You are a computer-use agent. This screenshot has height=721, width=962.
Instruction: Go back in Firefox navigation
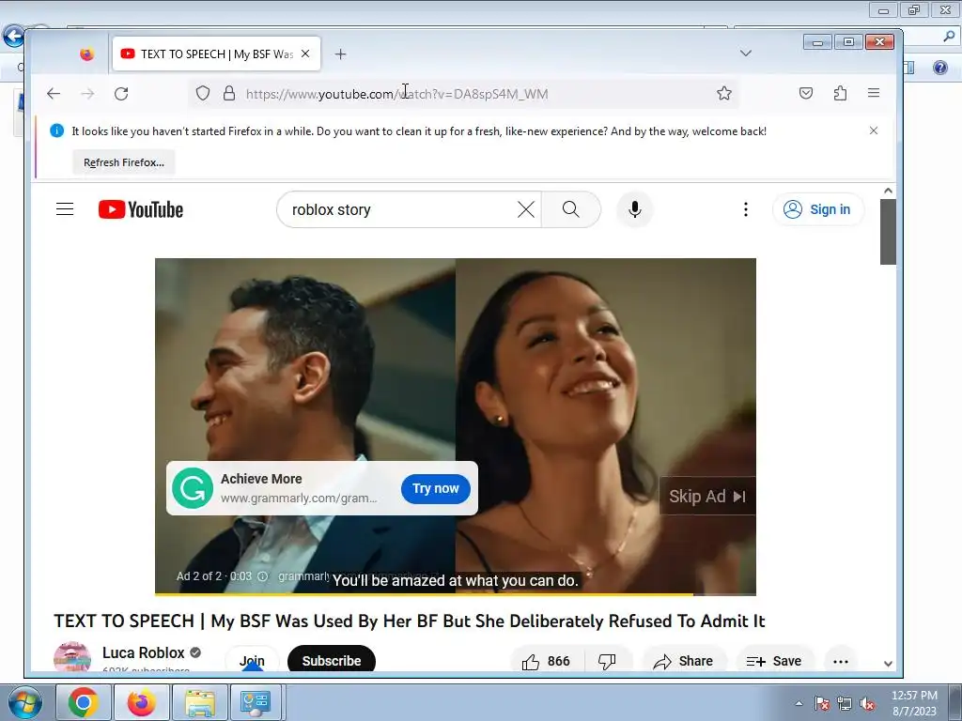(x=54, y=93)
